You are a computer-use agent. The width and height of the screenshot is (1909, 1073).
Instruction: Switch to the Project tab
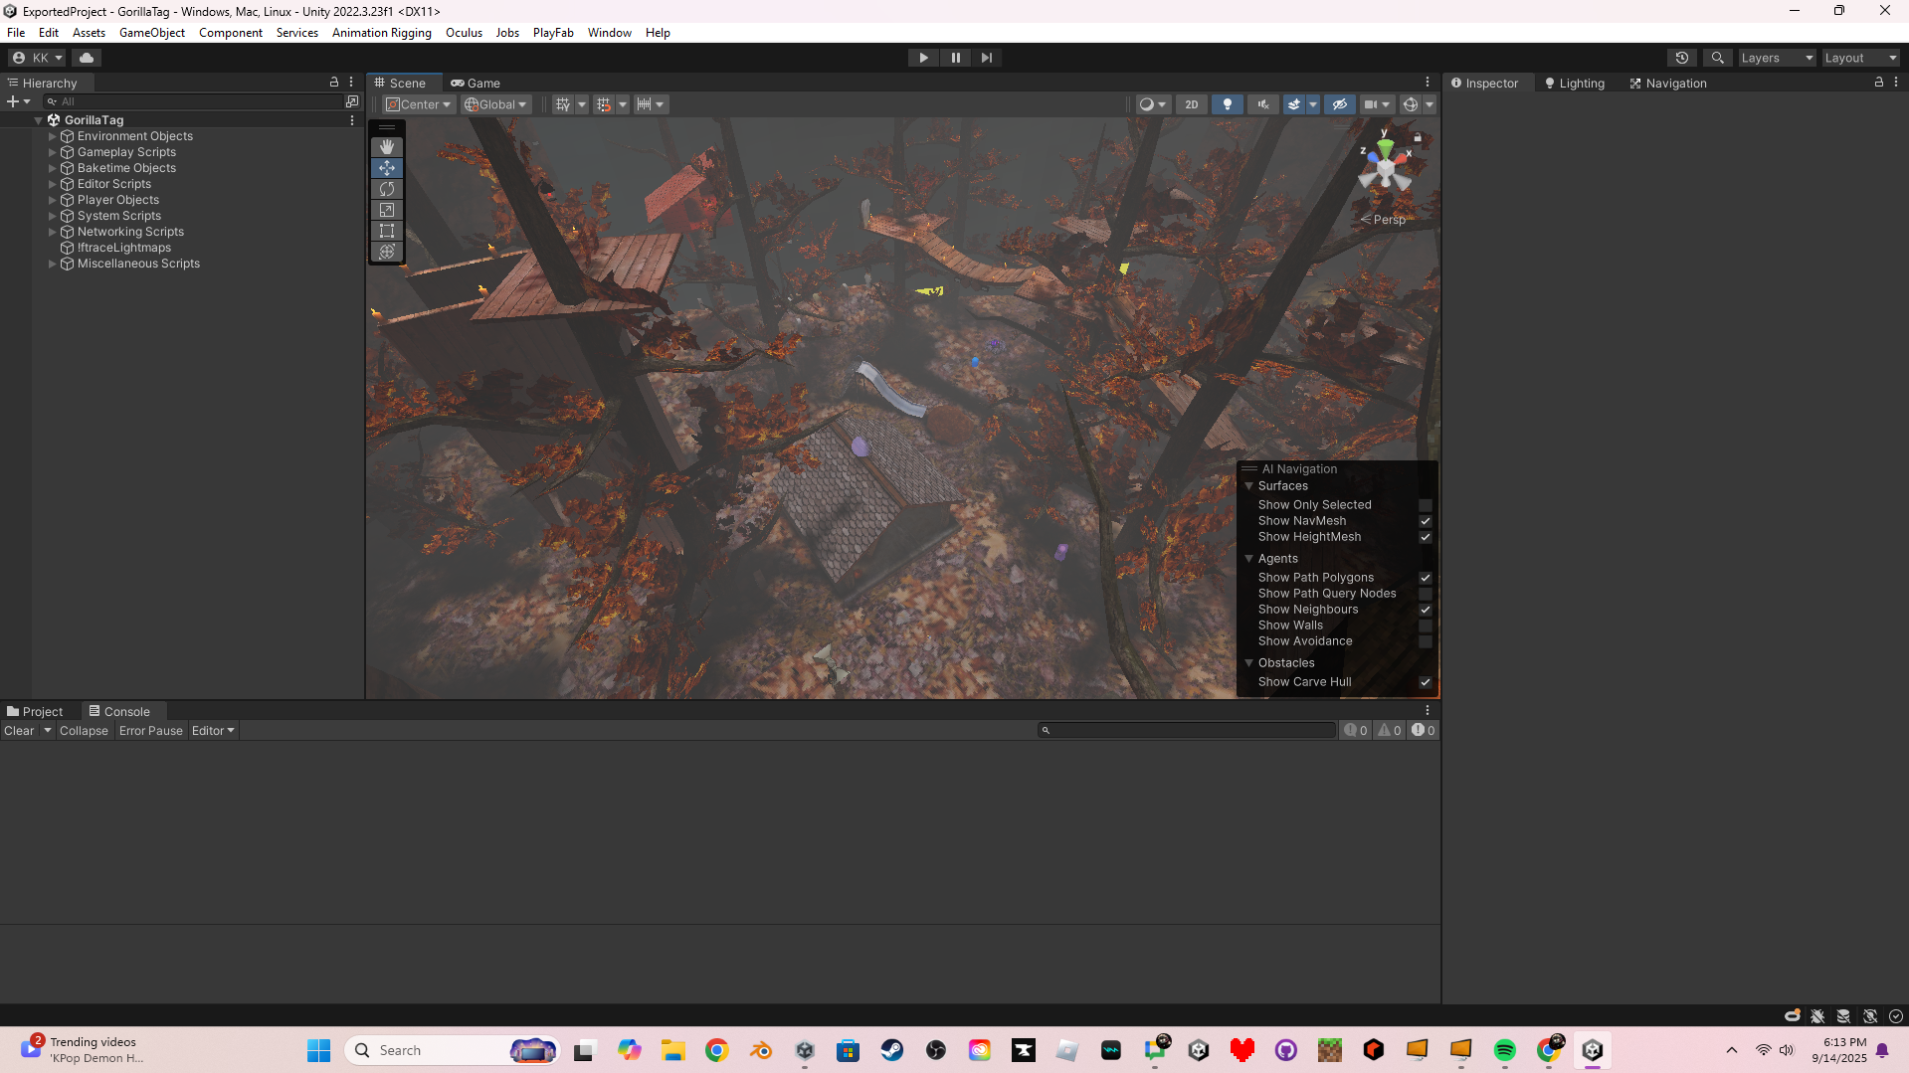[x=35, y=712]
